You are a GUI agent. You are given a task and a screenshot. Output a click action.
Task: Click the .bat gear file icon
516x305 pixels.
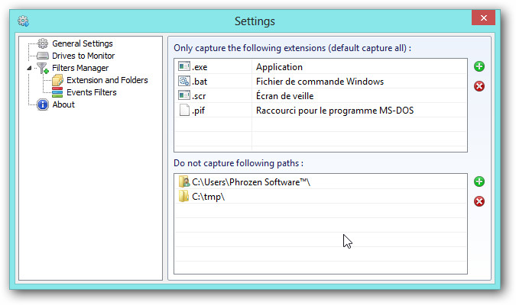click(183, 82)
